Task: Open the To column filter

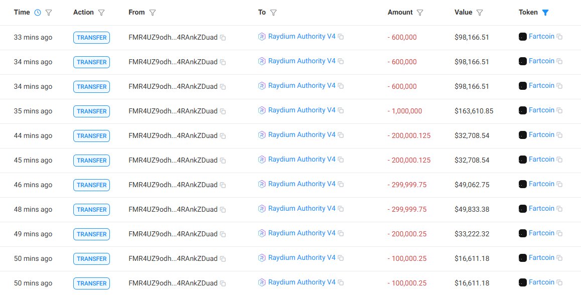Action: [x=273, y=13]
